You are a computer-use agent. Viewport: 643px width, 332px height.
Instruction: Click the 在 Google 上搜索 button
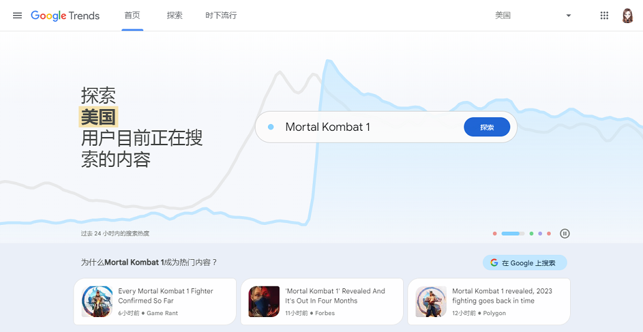525,263
